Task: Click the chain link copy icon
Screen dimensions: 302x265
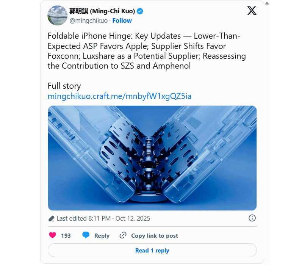Action: coord(123,235)
